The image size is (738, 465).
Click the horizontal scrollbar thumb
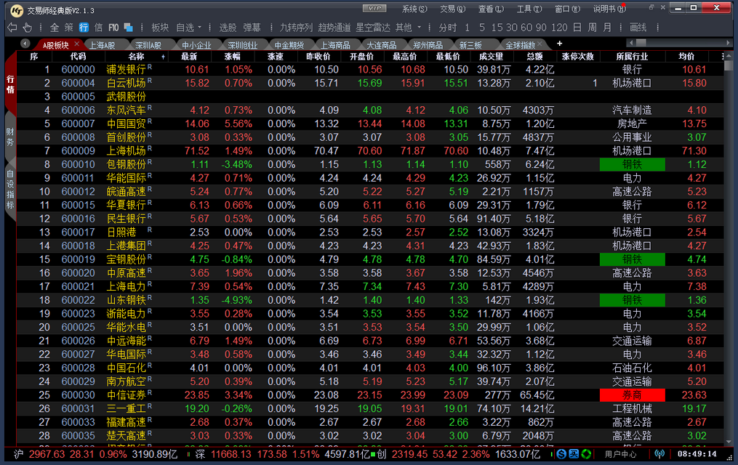coord(641,43)
